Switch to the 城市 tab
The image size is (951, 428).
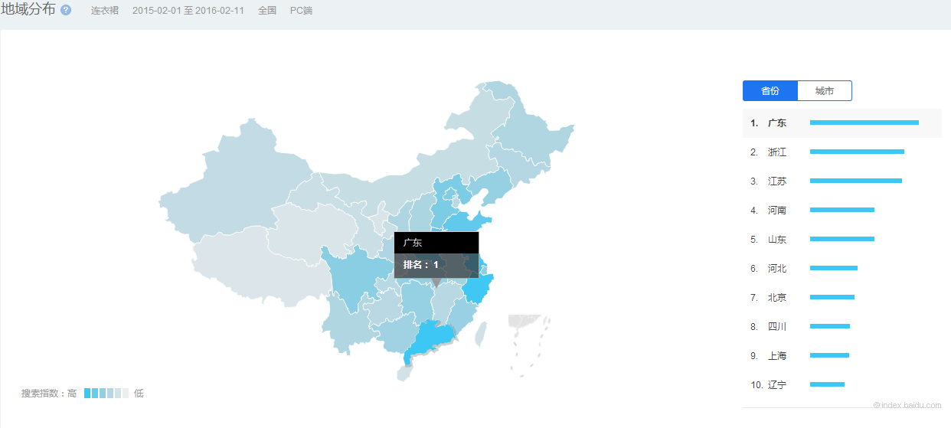[824, 91]
